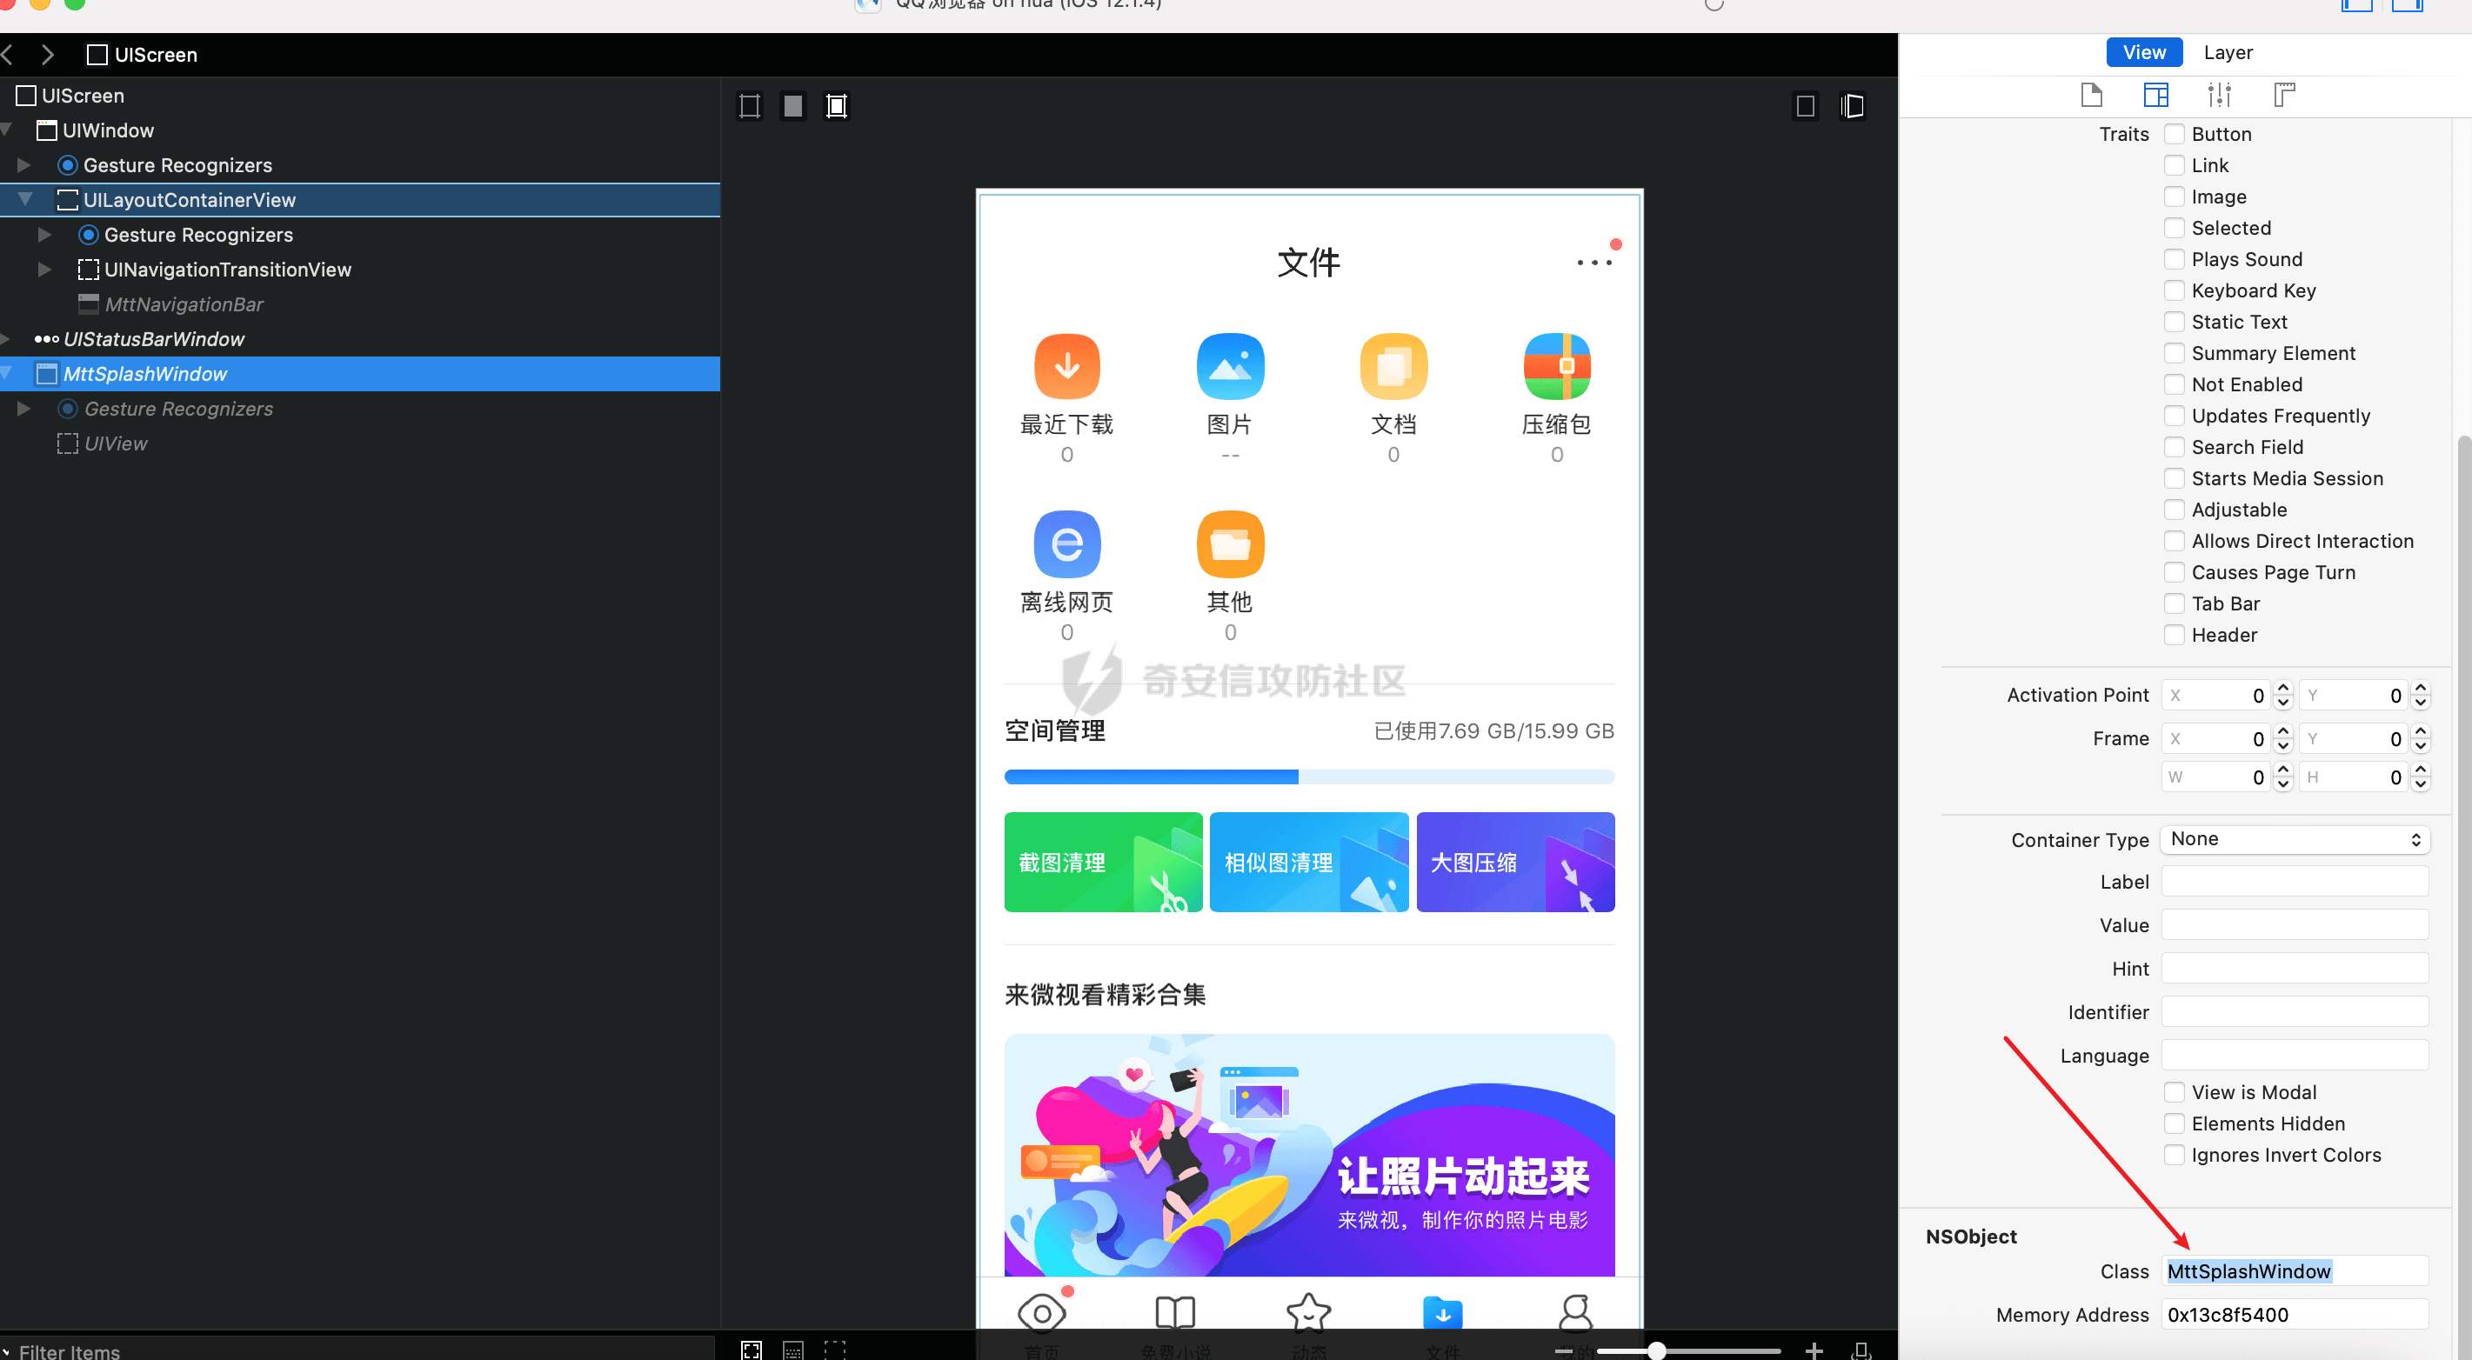Expand UINavigationTransitionView disclosure triangle

[44, 270]
